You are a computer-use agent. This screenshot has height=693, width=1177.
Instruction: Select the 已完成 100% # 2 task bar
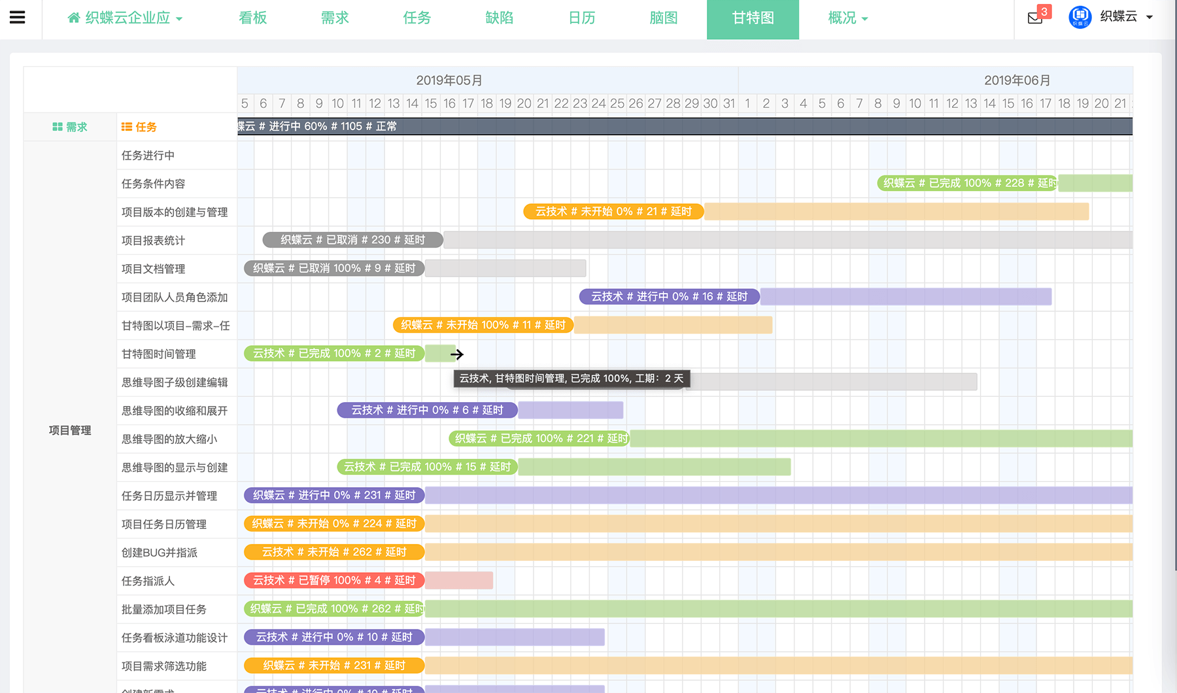click(x=334, y=353)
